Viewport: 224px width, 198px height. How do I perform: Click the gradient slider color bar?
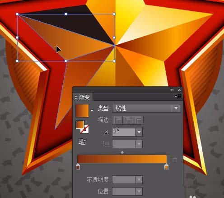click(x=122, y=159)
